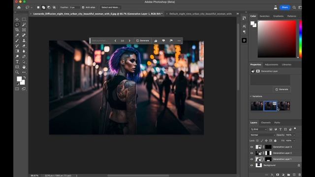The width and height of the screenshot is (315, 177).
Task: Switch to the Libraries tab
Action: [x=286, y=64]
